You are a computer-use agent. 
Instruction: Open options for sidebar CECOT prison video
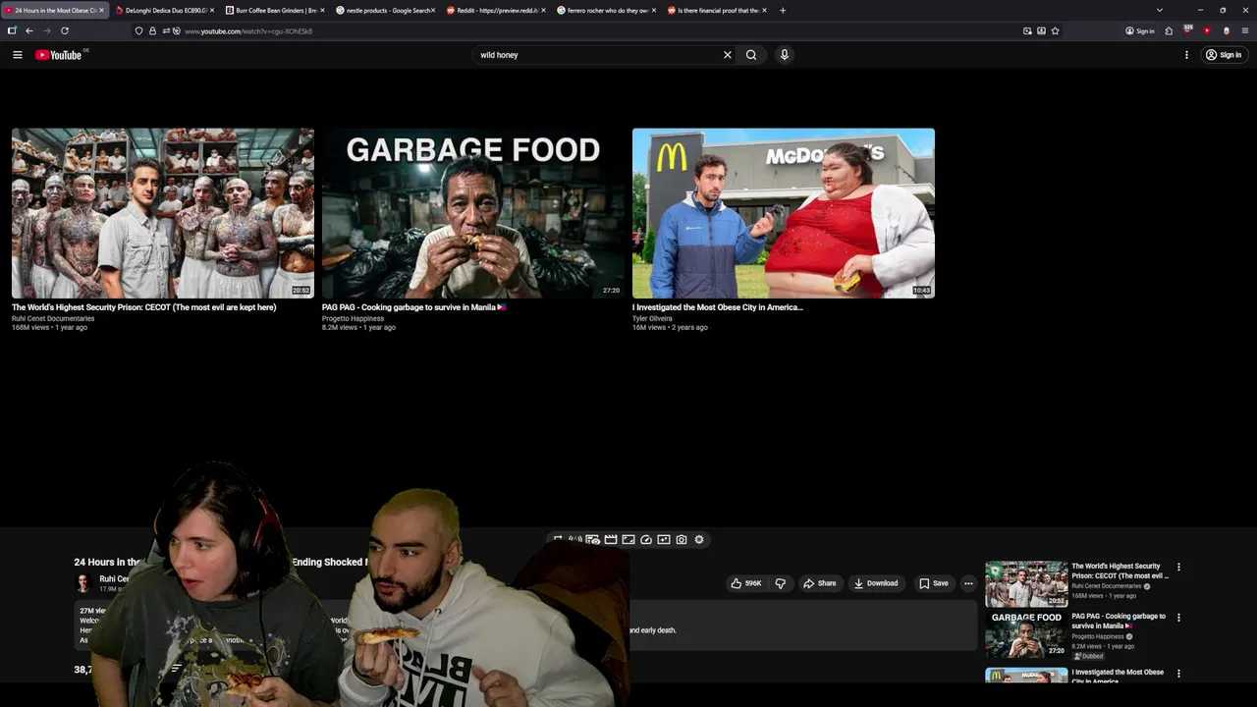(x=1178, y=567)
